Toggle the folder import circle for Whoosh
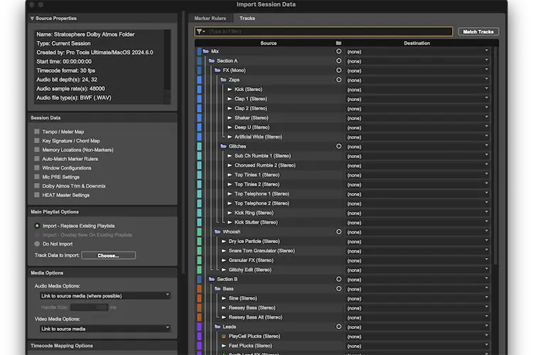This screenshot has height=355, width=533. (x=338, y=231)
